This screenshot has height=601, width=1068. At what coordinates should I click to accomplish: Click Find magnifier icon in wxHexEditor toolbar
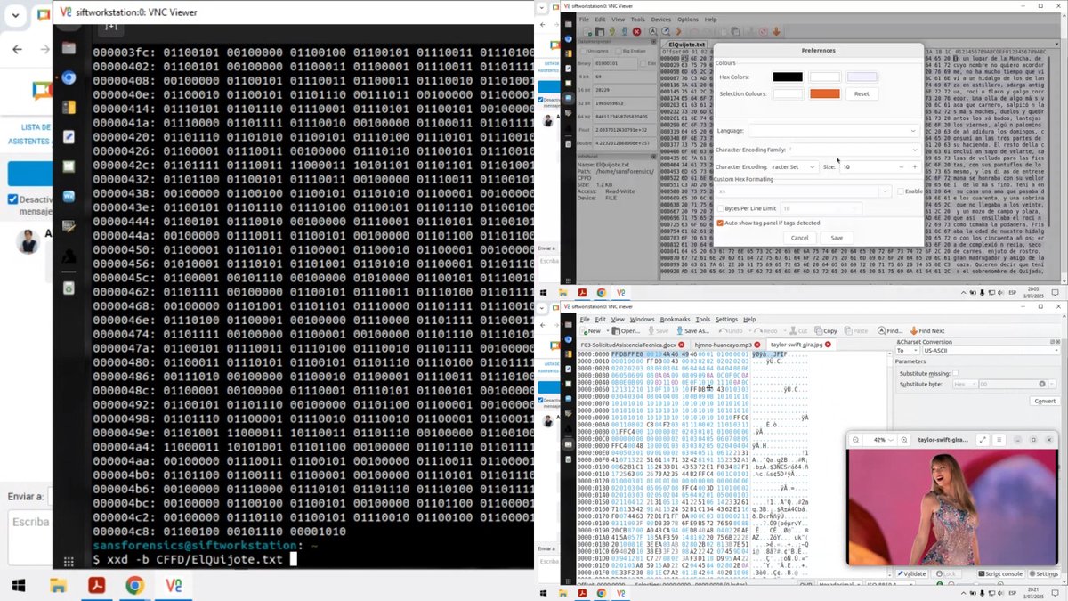coord(652,31)
